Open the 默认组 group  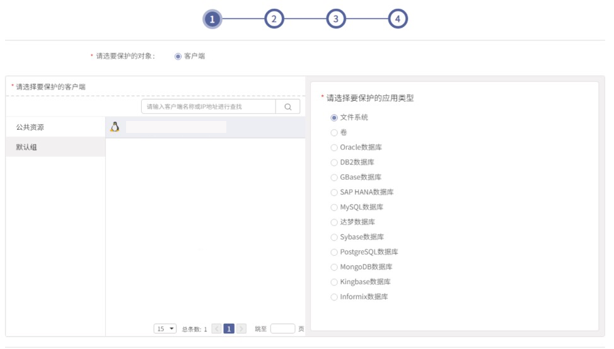click(55, 147)
